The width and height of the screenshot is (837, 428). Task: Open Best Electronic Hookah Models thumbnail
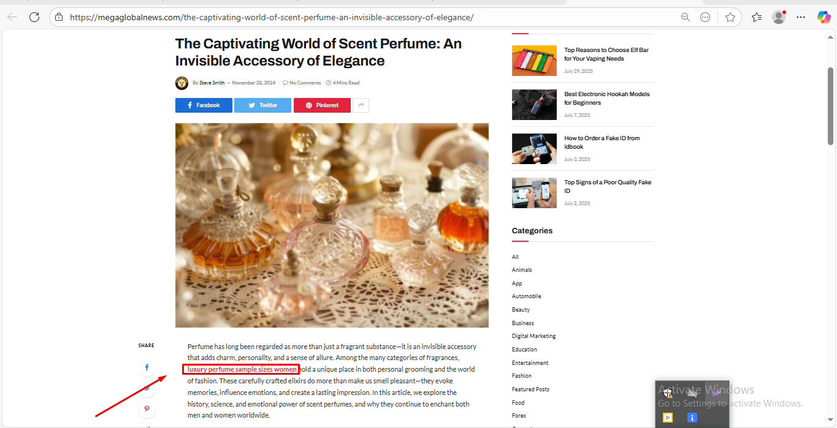coord(534,105)
